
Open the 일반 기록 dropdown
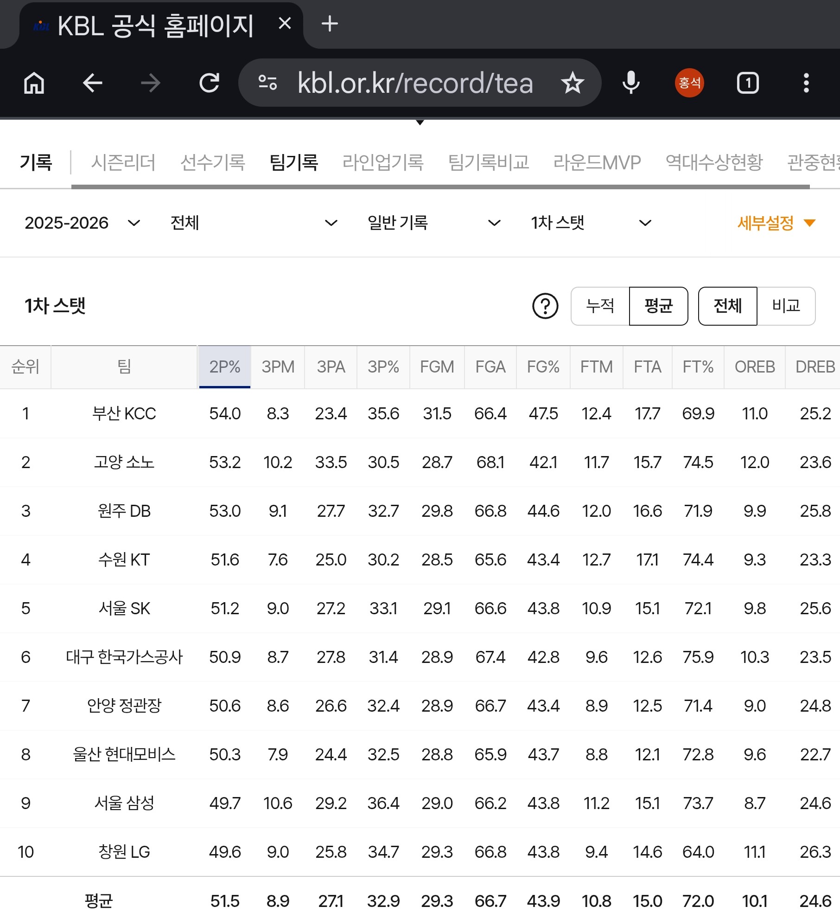pyautogui.click(x=434, y=223)
